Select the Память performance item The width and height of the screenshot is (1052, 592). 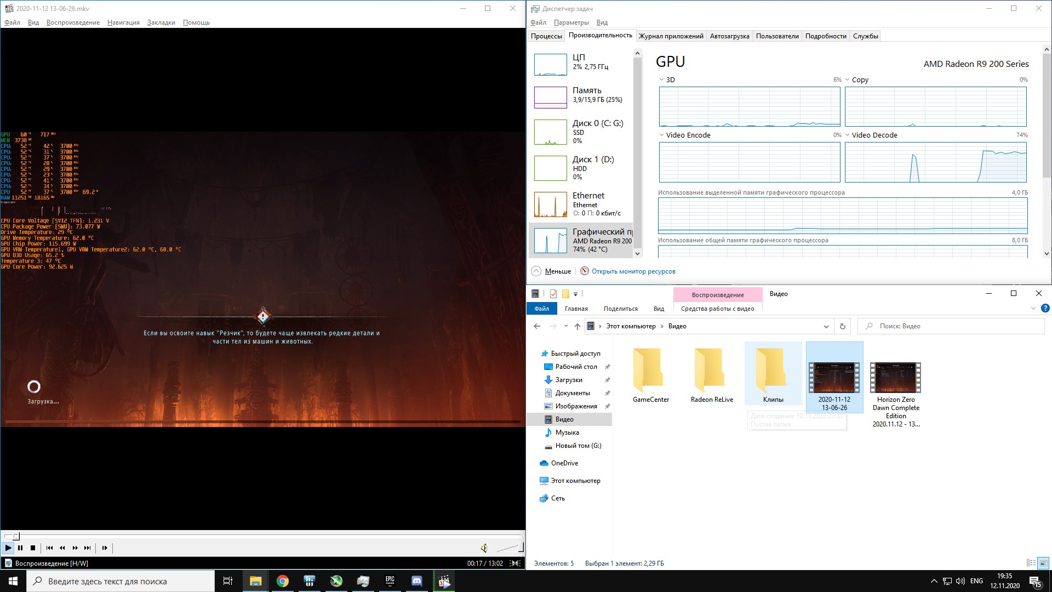click(581, 97)
